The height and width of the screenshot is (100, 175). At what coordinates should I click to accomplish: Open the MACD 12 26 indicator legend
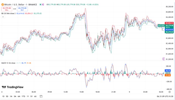click(8, 63)
